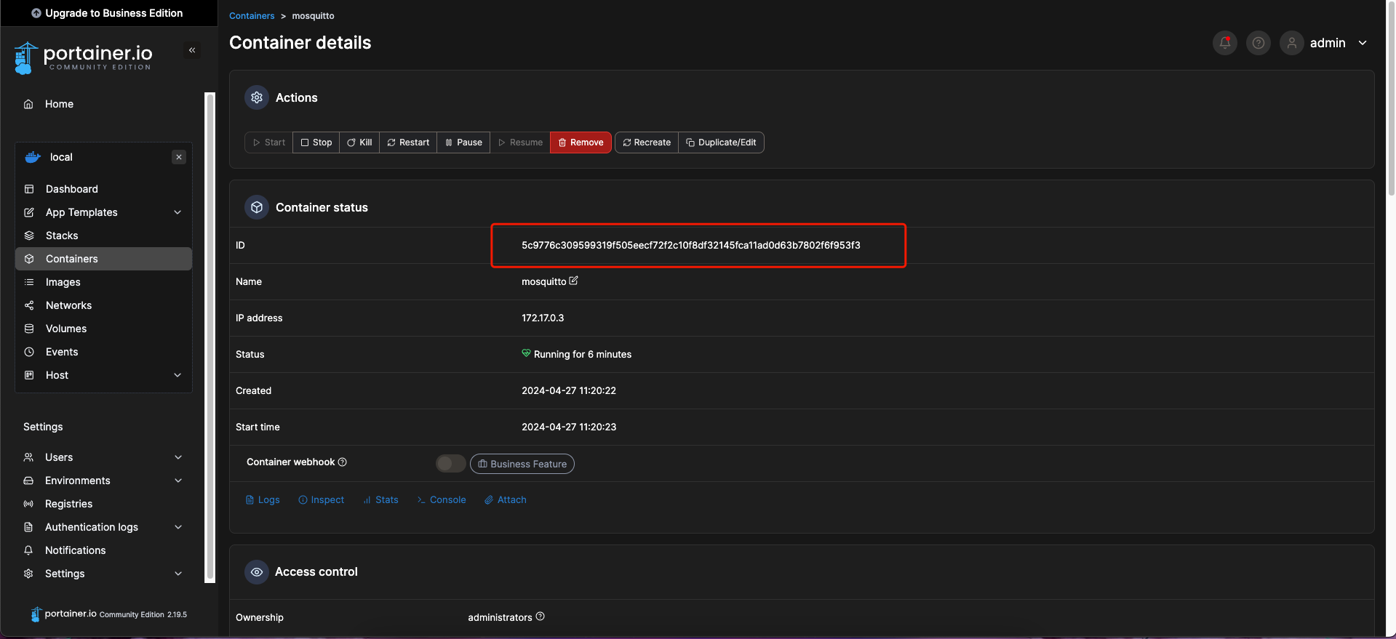Open Registries in the sidebar

point(103,504)
